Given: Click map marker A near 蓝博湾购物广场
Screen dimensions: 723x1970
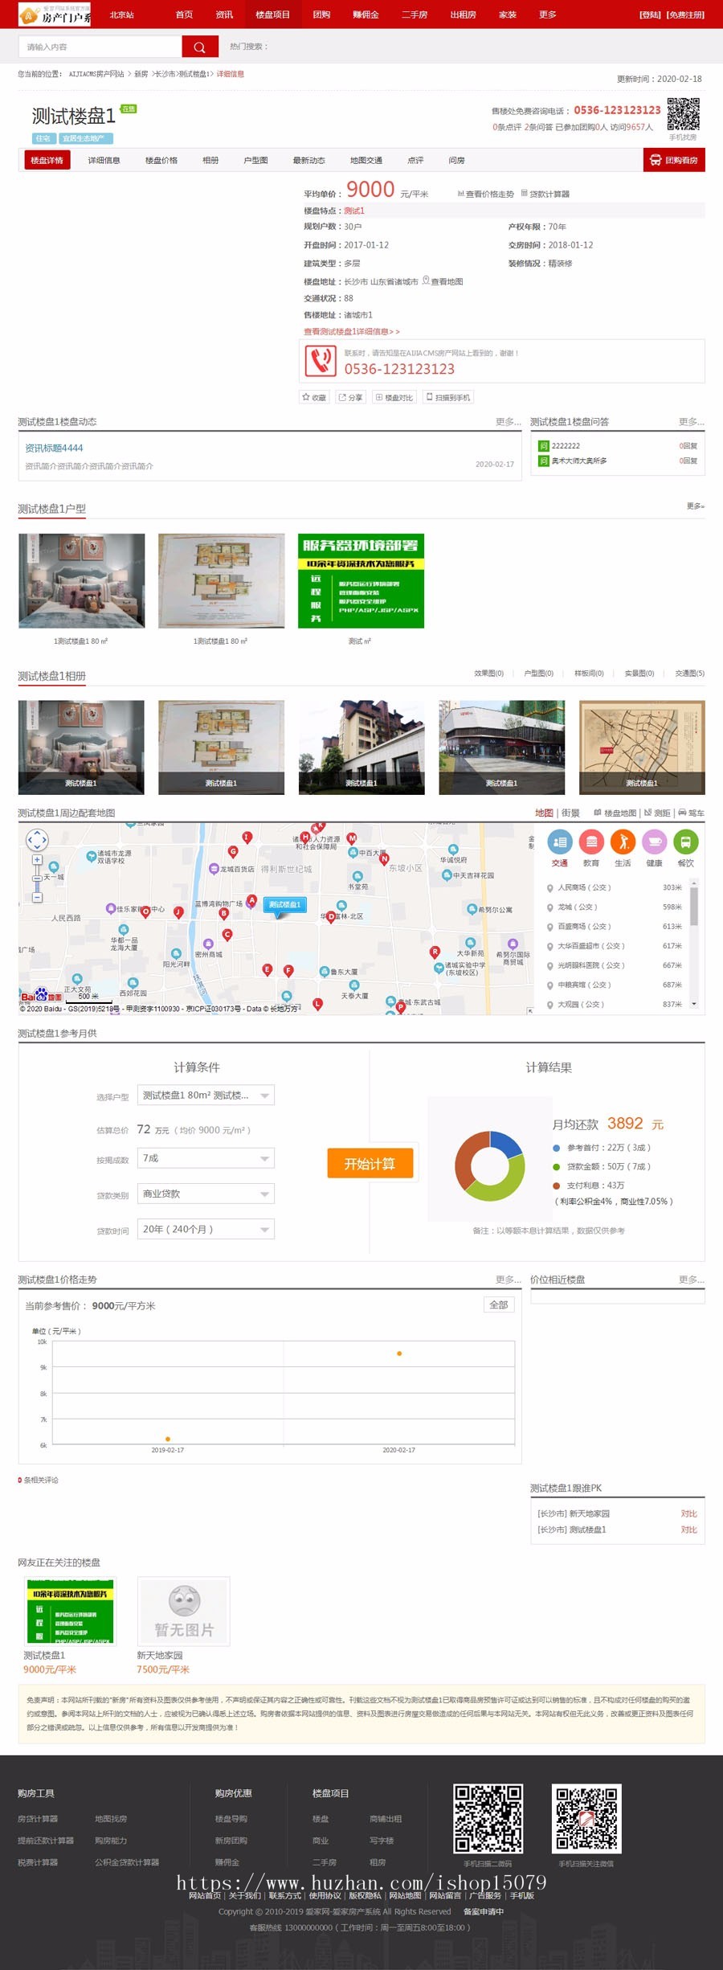Looking at the screenshot, I should pos(251,900).
